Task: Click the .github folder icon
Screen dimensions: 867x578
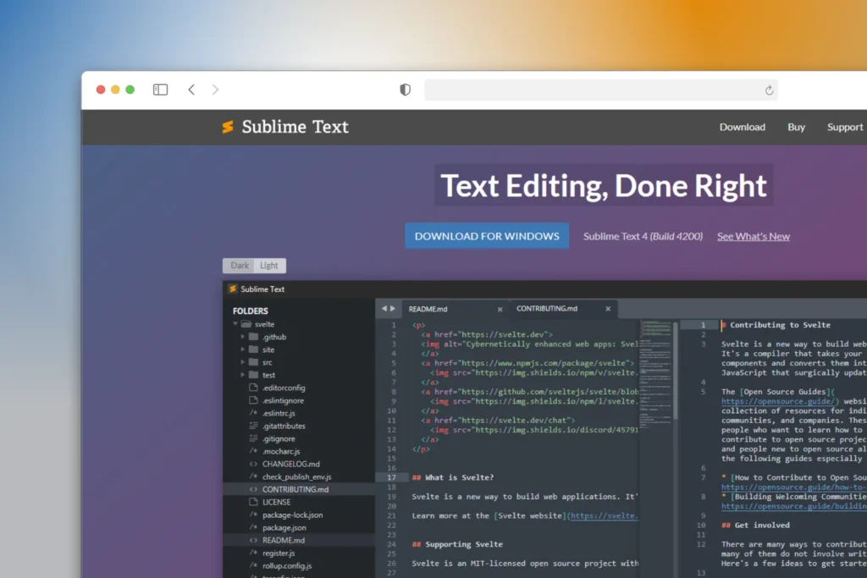Action: click(254, 337)
